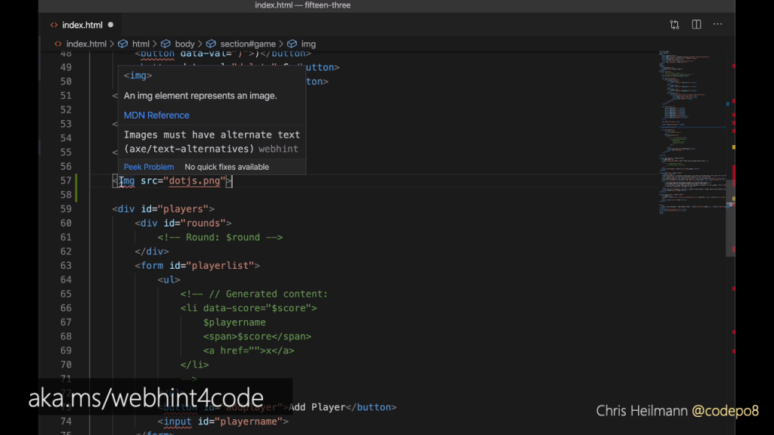Click the span $score line

tap(257, 336)
